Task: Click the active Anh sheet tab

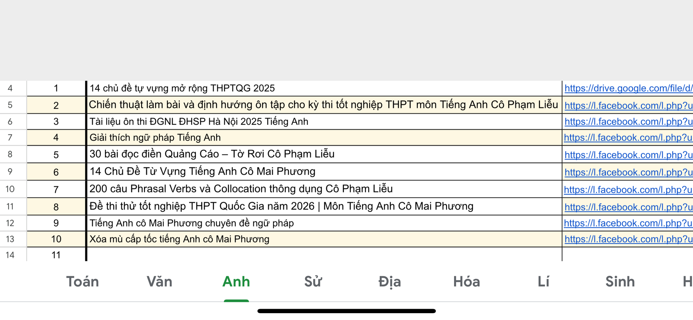Action: tap(236, 281)
